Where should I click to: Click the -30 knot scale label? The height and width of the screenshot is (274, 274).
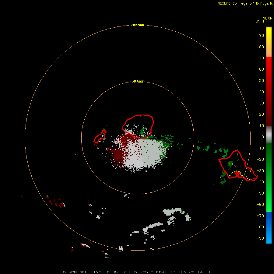coord(260,171)
